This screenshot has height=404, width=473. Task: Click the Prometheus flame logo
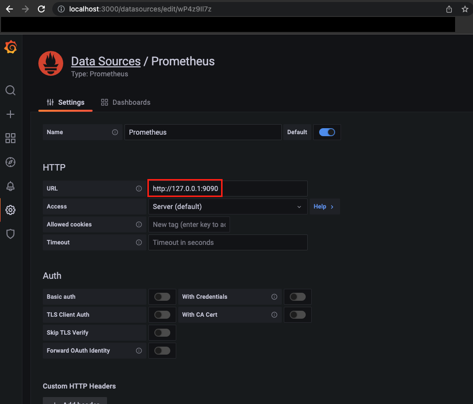tap(51, 63)
